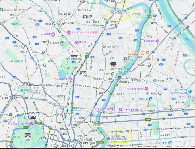195x149 pixels.
Task: Select the 小石川植物園 garden label
Action: 16,61
